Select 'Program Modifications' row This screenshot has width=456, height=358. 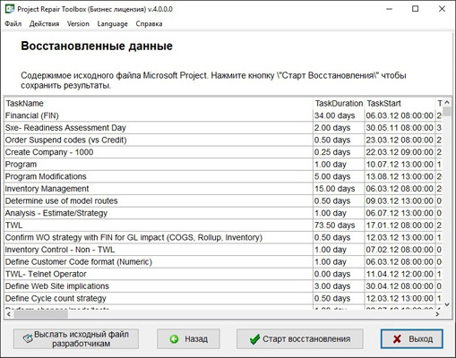[223, 176]
